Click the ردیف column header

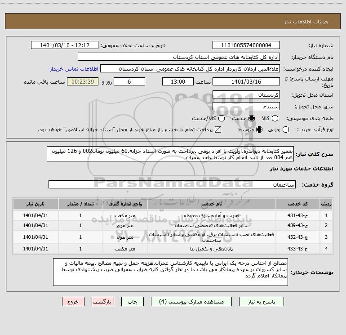(326, 204)
